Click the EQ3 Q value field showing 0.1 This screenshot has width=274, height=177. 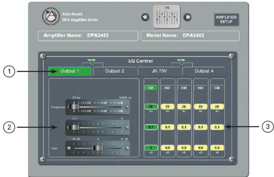(184, 127)
